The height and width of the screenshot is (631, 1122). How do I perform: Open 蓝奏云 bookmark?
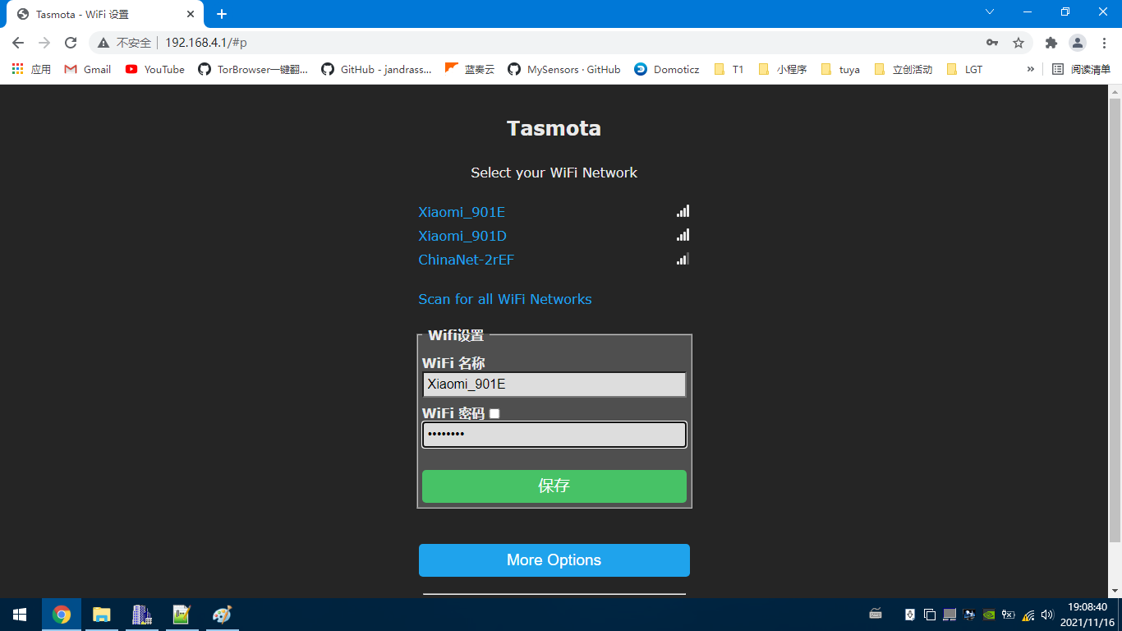point(470,69)
